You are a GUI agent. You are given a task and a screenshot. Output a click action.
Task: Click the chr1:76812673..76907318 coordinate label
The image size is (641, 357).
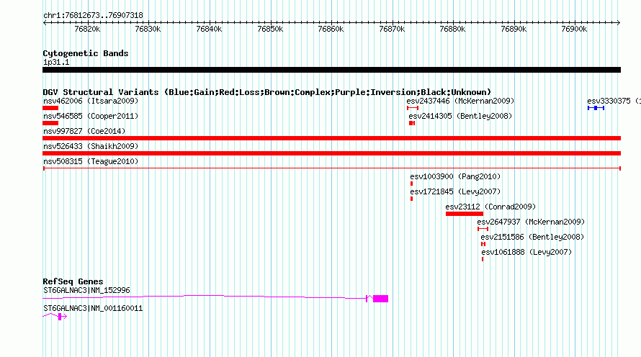coord(93,15)
